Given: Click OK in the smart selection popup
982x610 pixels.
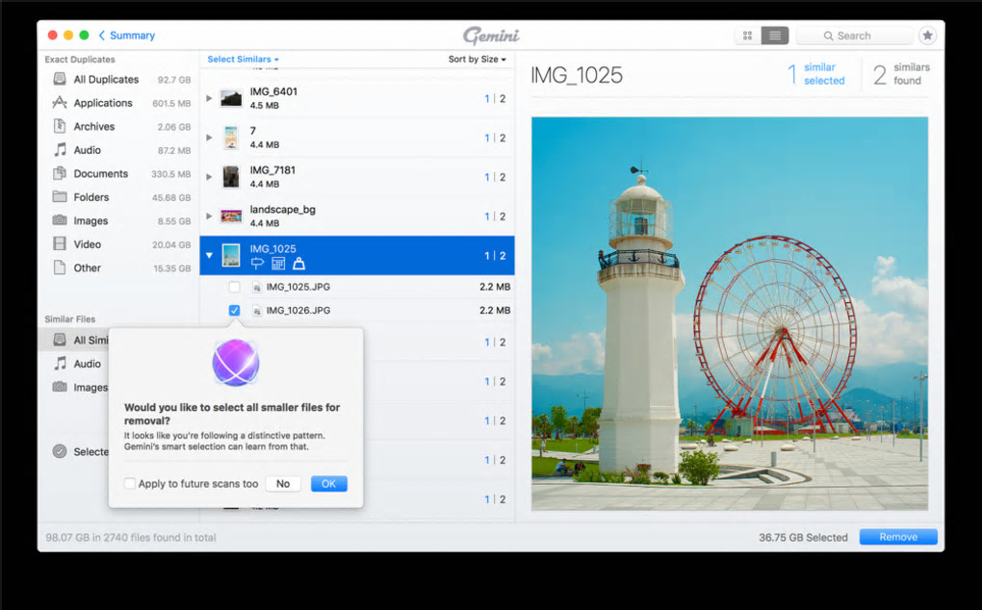Looking at the screenshot, I should [x=329, y=484].
